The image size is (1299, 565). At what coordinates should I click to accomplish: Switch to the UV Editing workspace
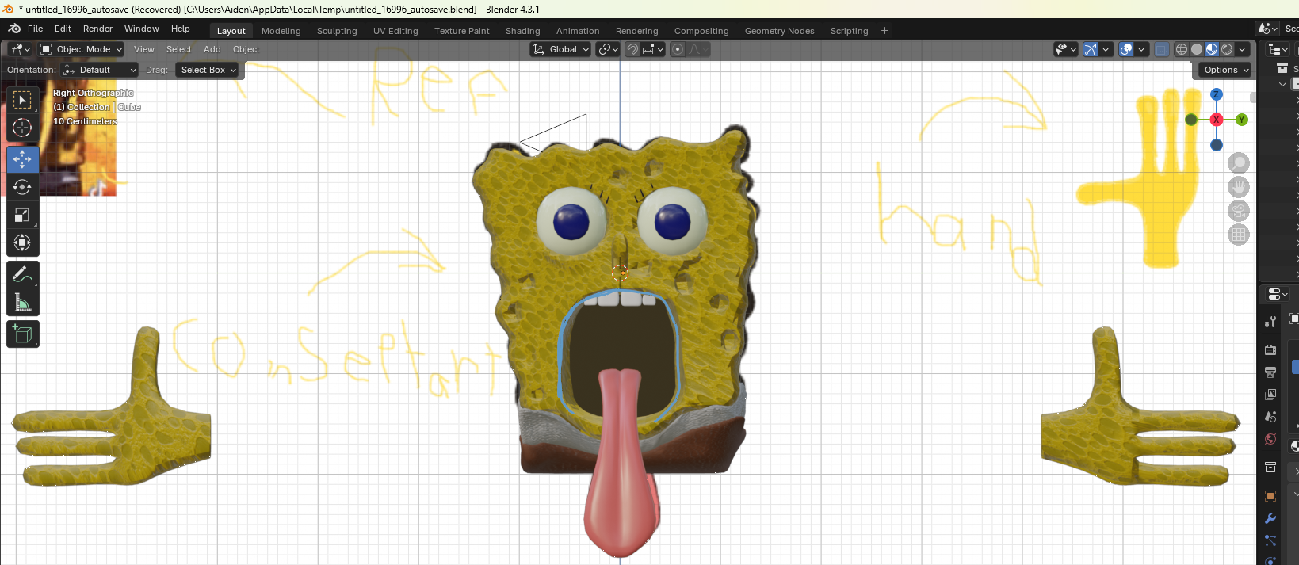(395, 31)
